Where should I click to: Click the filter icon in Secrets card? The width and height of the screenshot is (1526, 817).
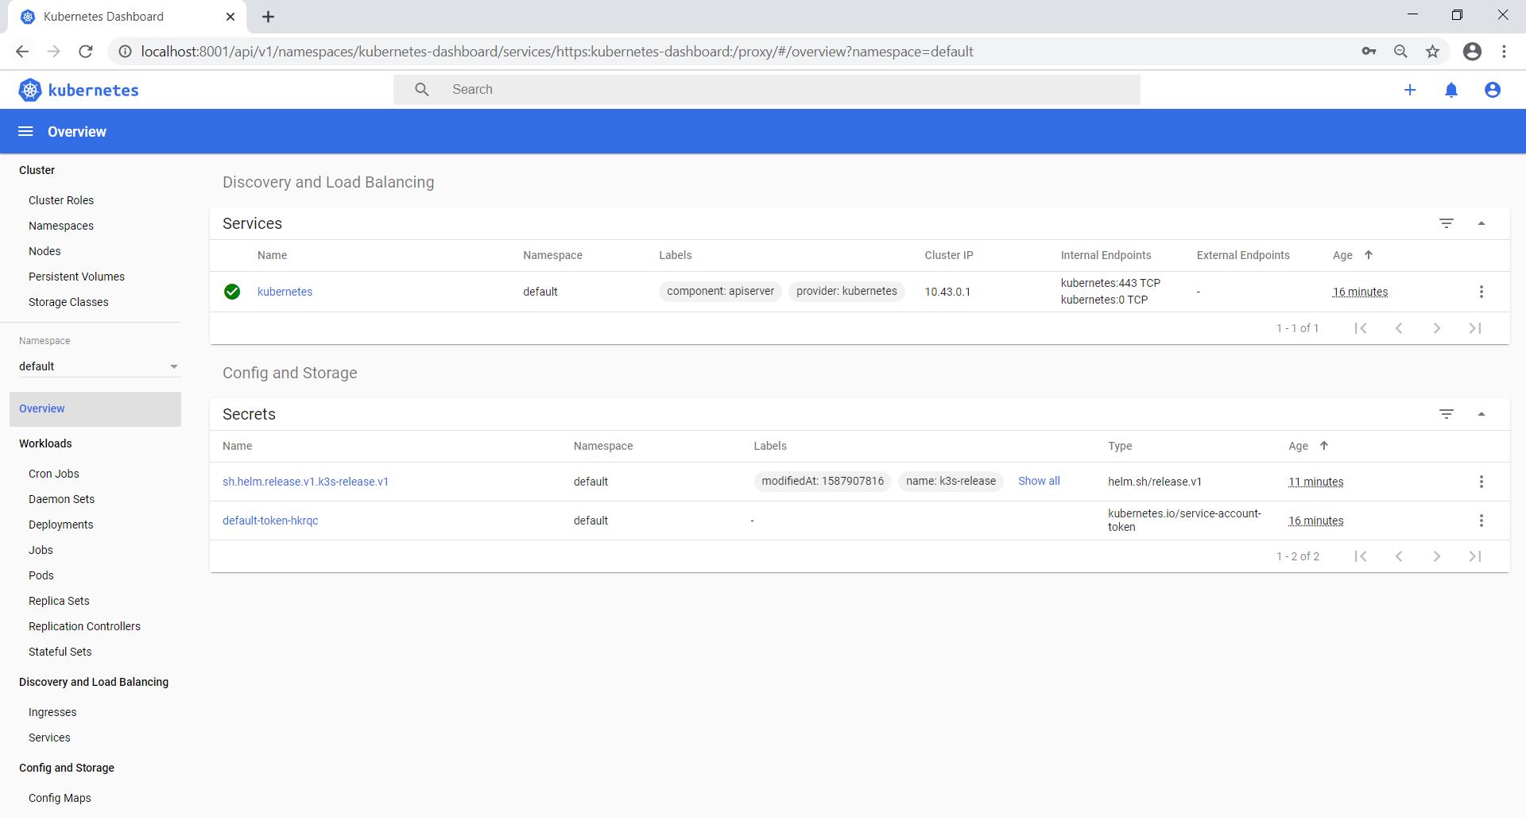pyautogui.click(x=1446, y=415)
